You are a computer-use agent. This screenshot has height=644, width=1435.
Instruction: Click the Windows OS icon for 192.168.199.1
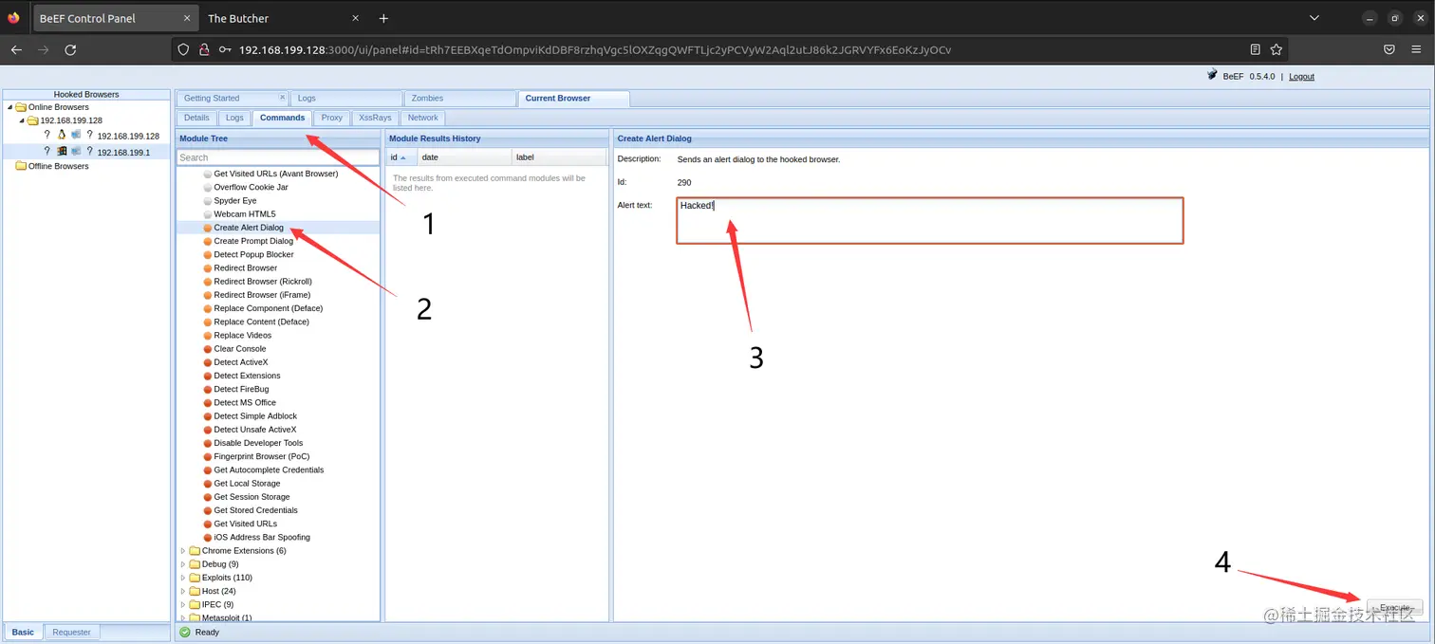coord(62,151)
